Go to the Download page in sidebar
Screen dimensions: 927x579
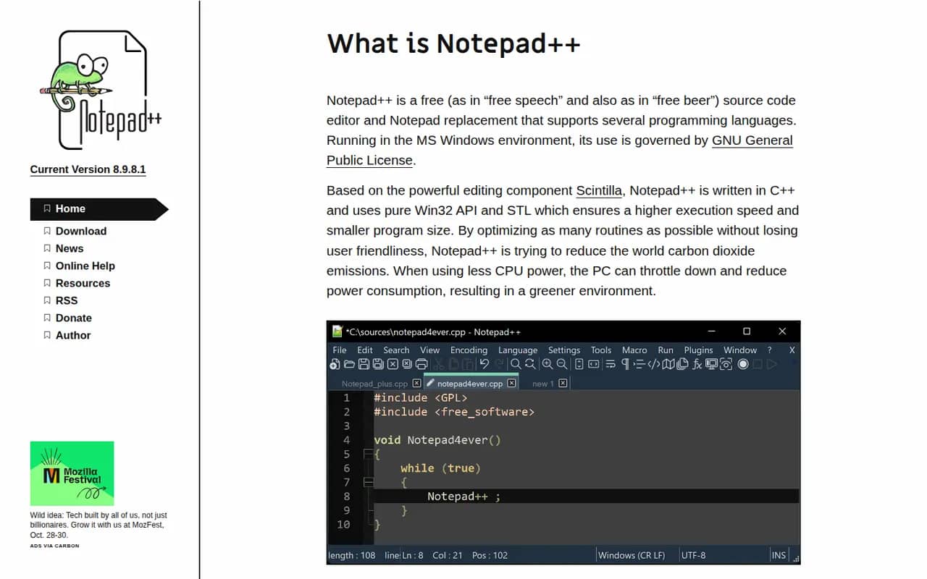coord(81,231)
